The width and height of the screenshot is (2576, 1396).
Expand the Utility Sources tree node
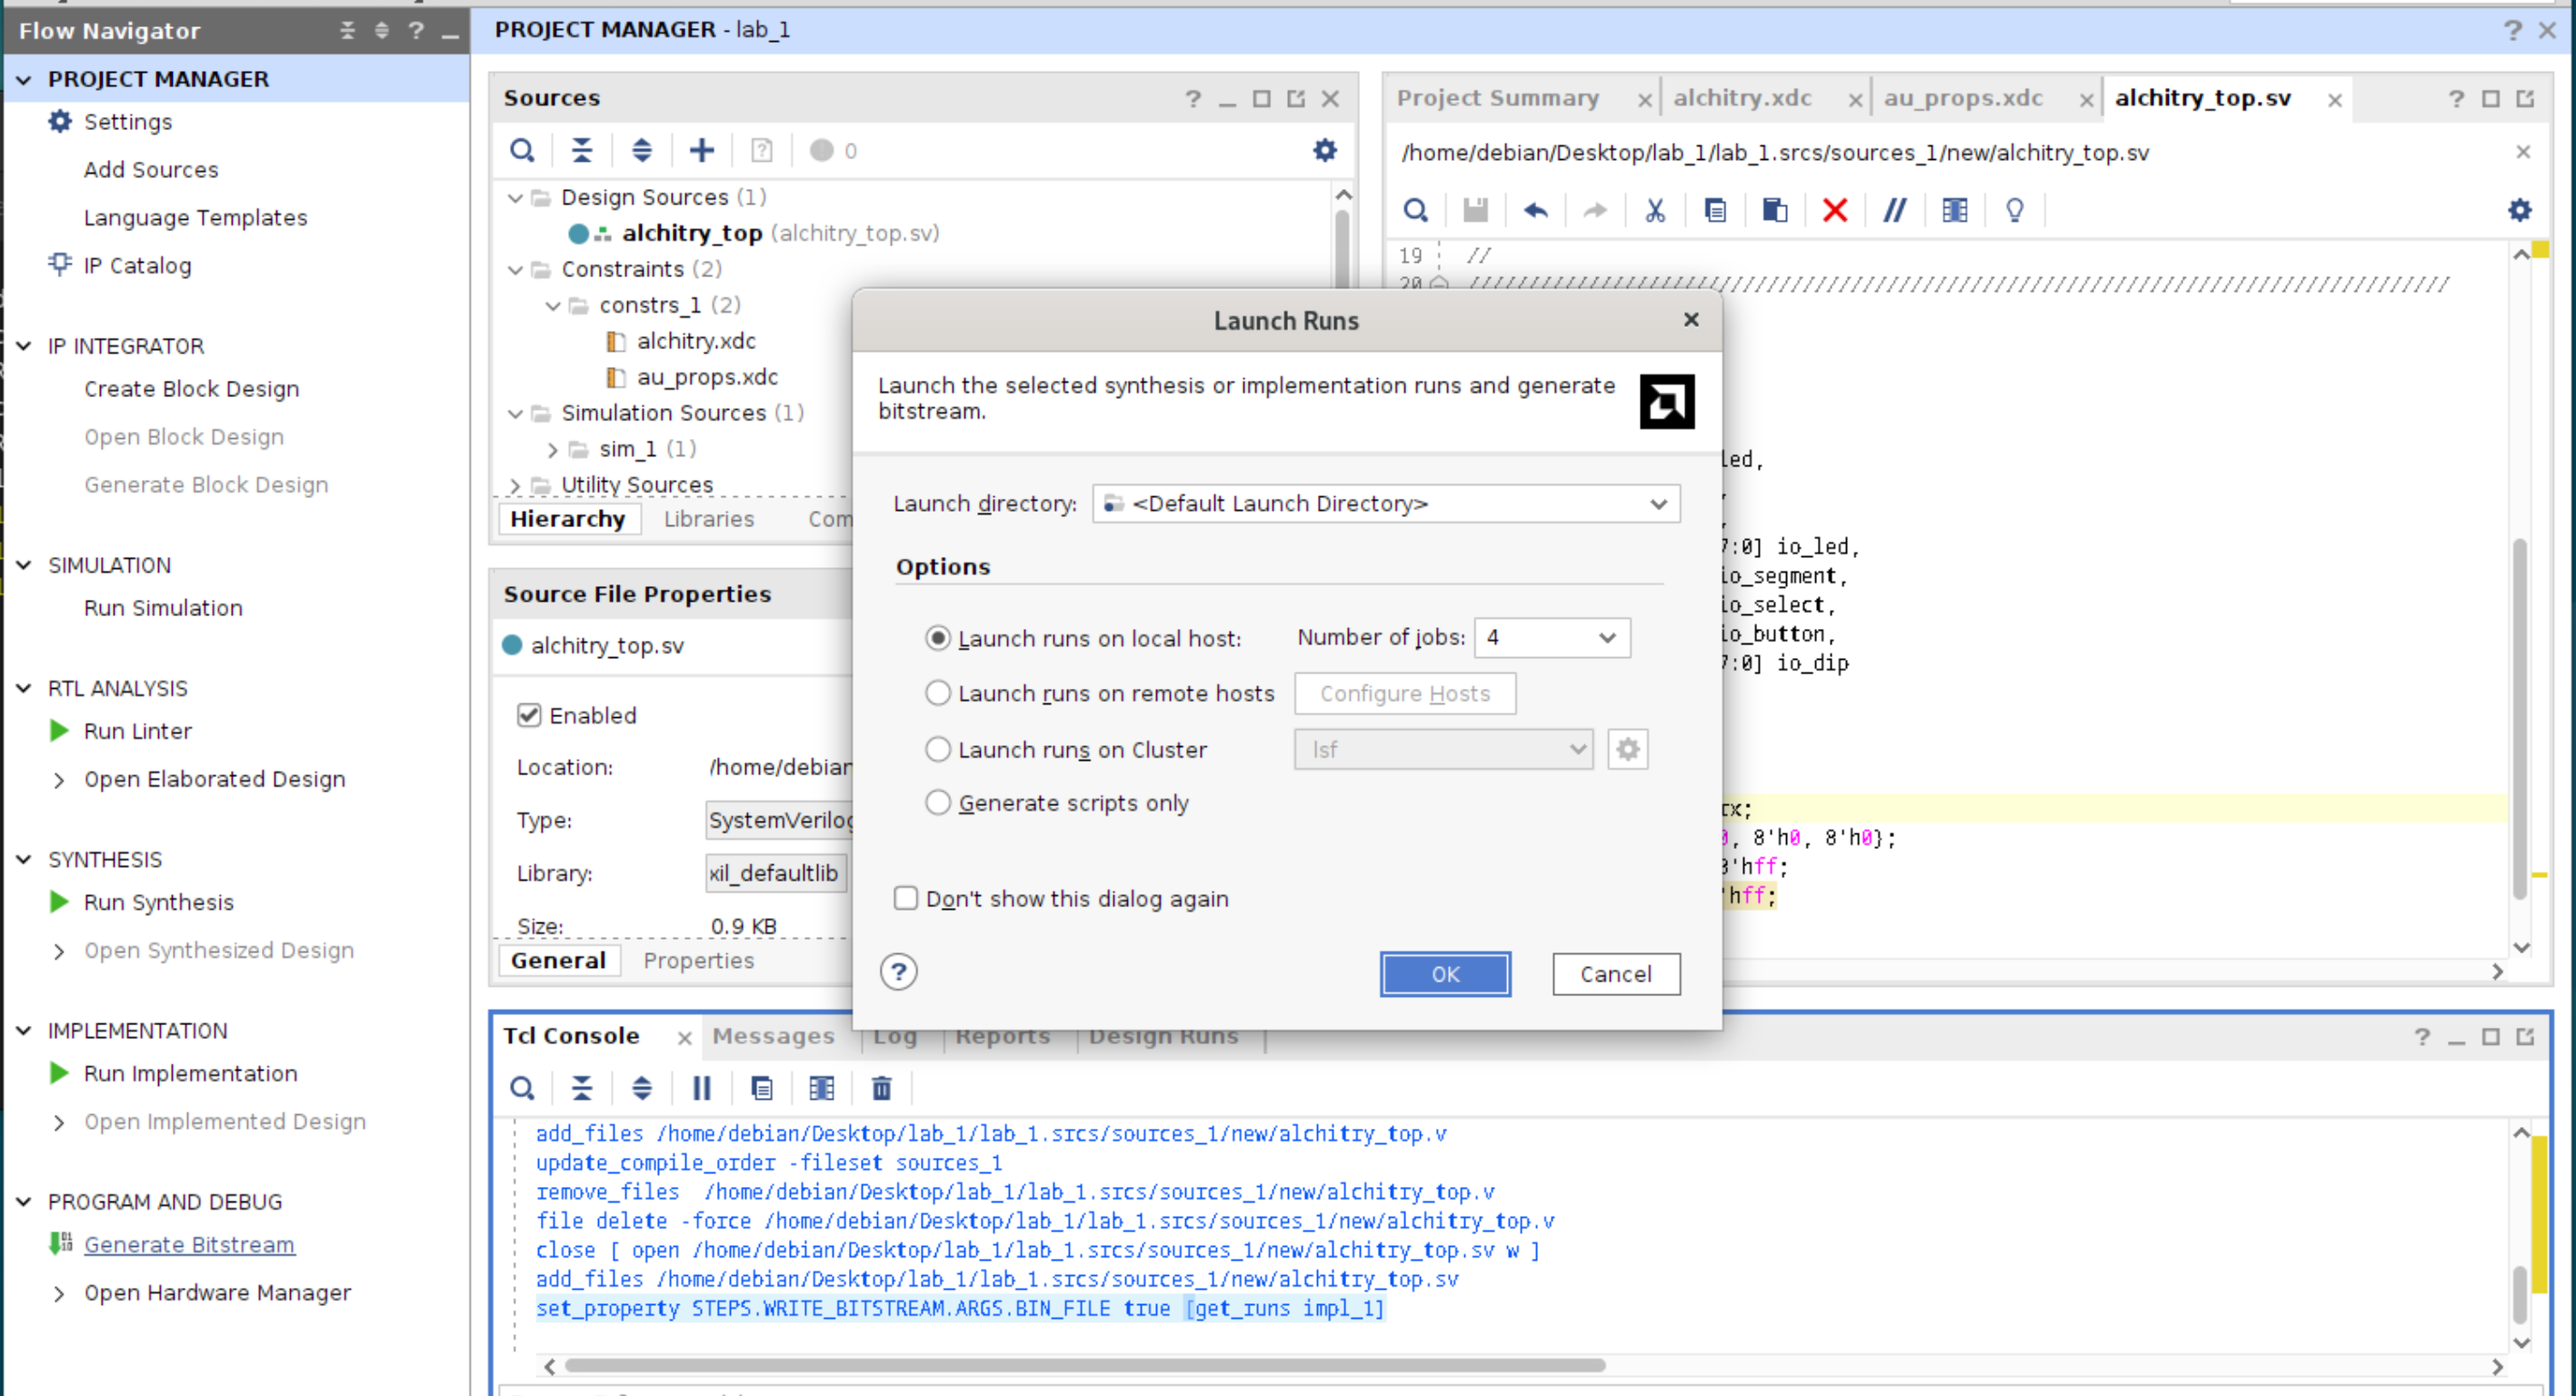[x=515, y=485]
